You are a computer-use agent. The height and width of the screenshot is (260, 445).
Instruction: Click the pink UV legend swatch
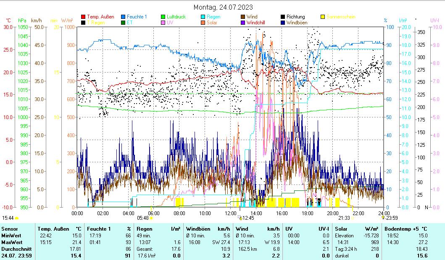click(163, 23)
